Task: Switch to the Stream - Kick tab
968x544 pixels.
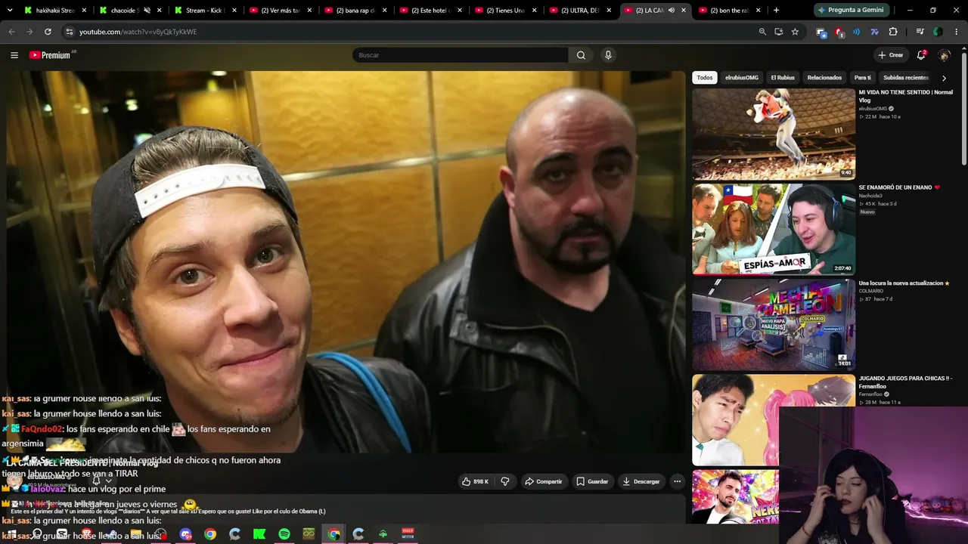Action: (x=205, y=11)
